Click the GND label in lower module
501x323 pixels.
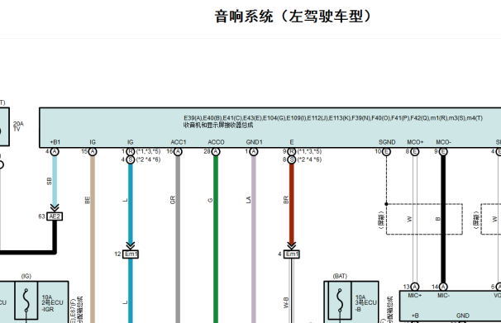tap(463, 316)
